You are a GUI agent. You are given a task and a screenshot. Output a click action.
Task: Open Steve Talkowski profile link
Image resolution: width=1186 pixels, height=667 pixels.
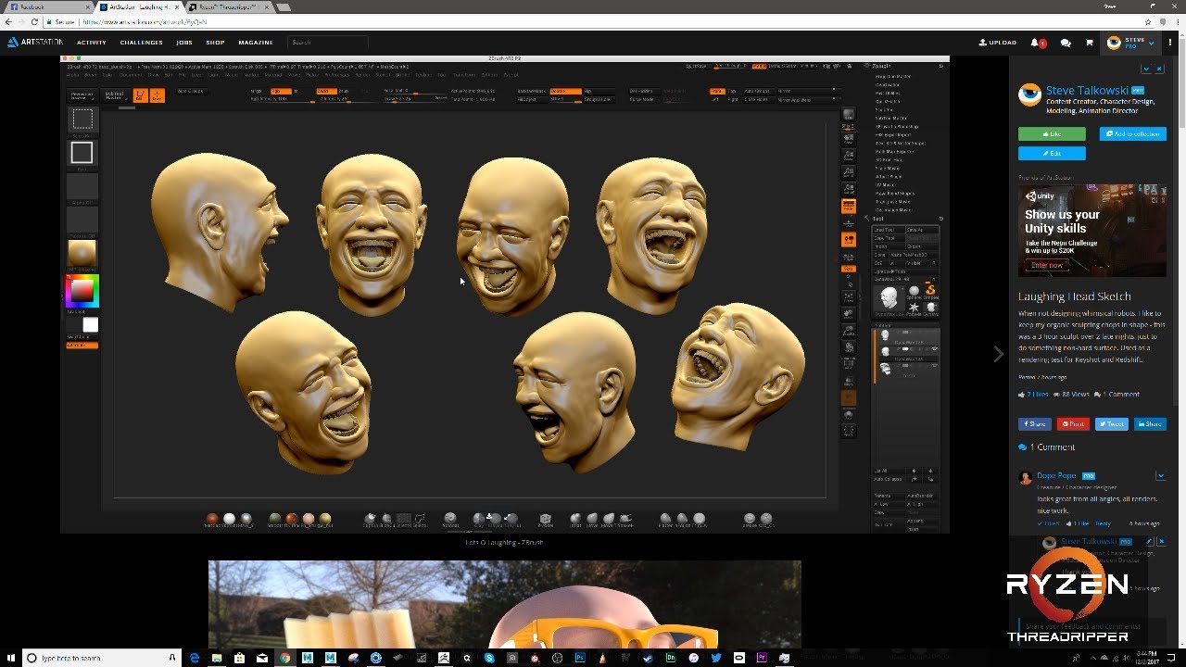[1088, 91]
